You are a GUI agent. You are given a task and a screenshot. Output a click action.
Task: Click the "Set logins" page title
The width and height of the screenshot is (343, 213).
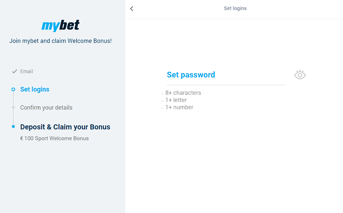235,8
